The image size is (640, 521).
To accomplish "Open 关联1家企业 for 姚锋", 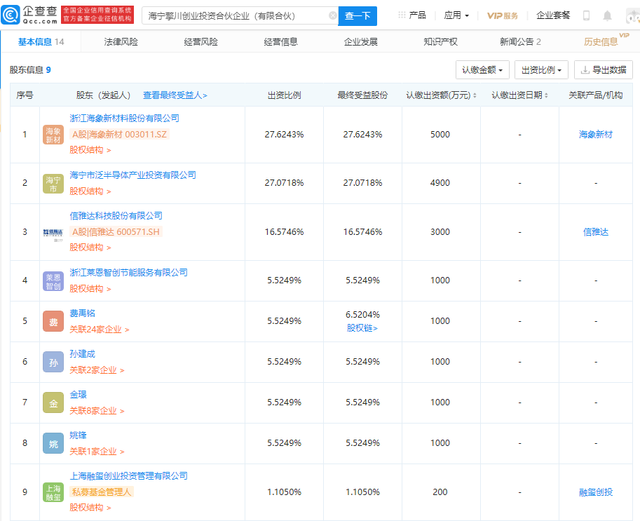I will (97, 451).
